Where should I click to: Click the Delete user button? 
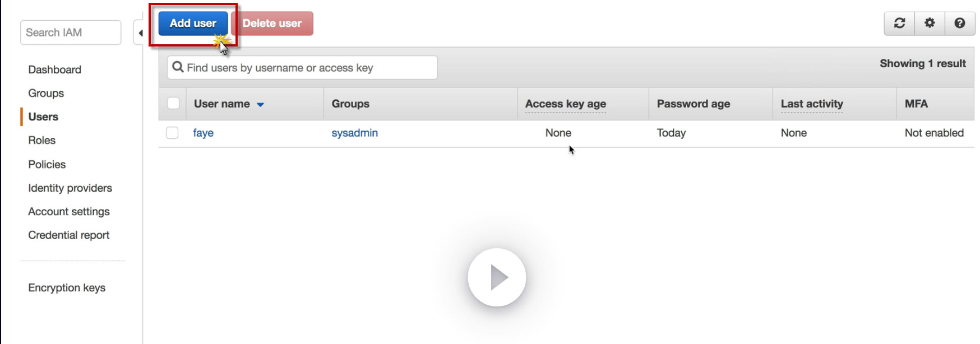click(x=272, y=24)
